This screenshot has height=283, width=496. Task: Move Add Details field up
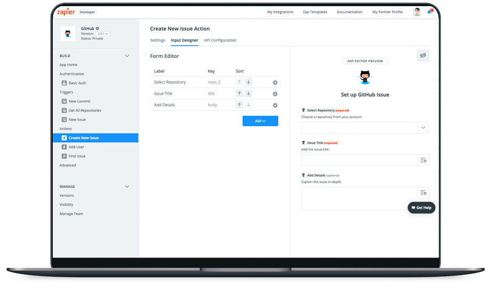coord(239,105)
